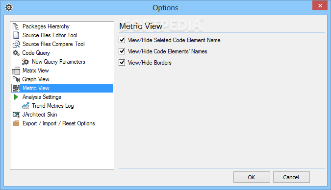This screenshot has height=190, width=331.
Task: Click the Code Query gears icon
Action: (x=16, y=53)
